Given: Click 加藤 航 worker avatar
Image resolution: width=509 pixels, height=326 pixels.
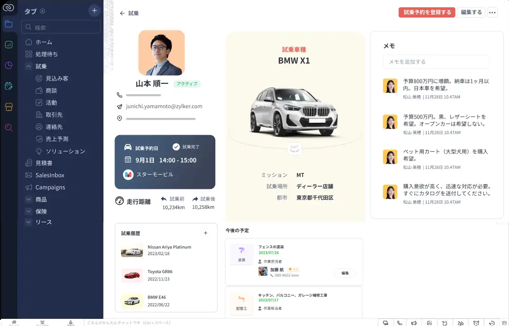Looking at the screenshot, I should pyautogui.click(x=263, y=271).
